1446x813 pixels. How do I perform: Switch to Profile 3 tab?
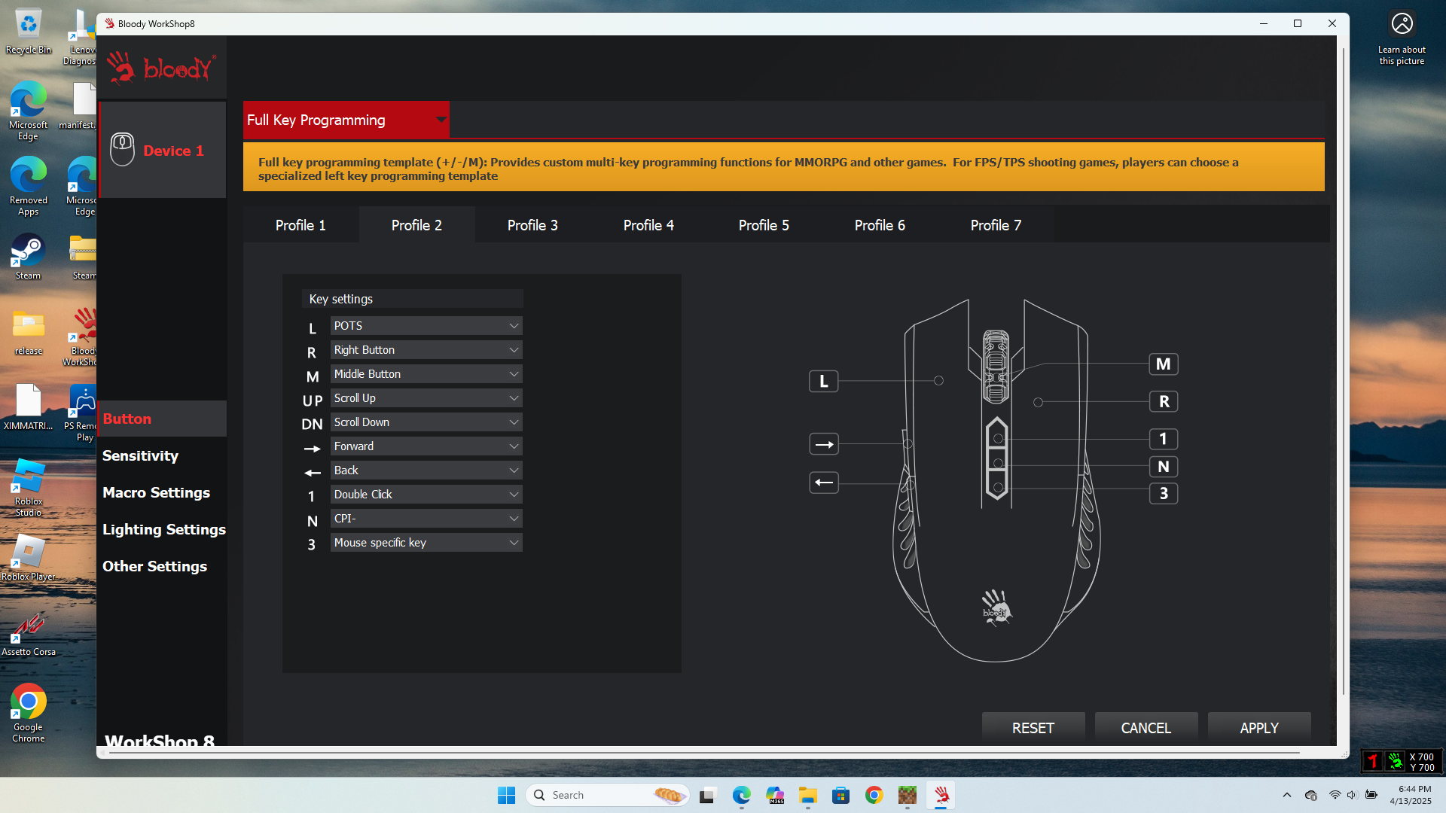coord(532,225)
